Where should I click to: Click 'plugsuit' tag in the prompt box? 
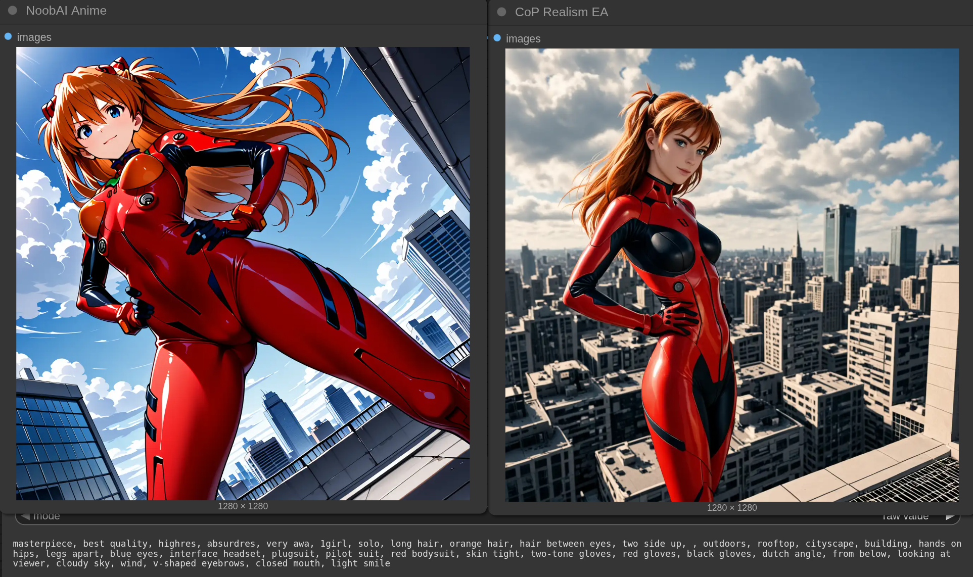[x=293, y=554]
